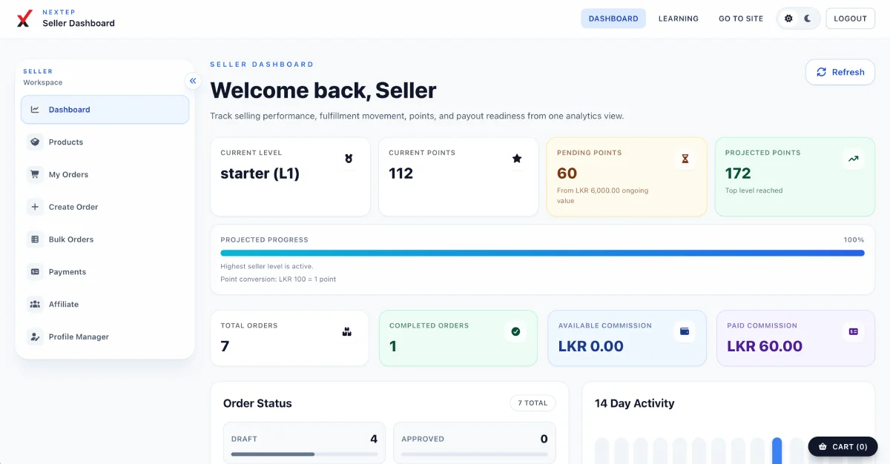Click the starter (L1) level text
The image size is (890, 464).
pyautogui.click(x=260, y=173)
